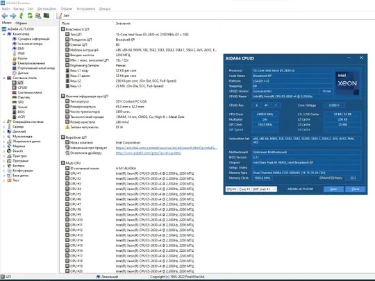Click the AIDA64 v6.75.6100 root icon

pyautogui.click(x=4, y=29)
